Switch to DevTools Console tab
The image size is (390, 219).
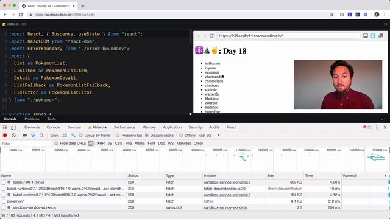[54, 127]
